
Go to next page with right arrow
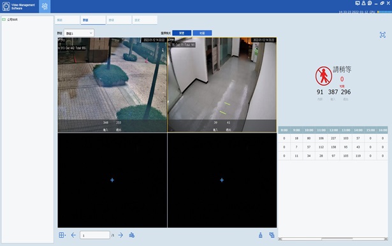click(x=120, y=235)
